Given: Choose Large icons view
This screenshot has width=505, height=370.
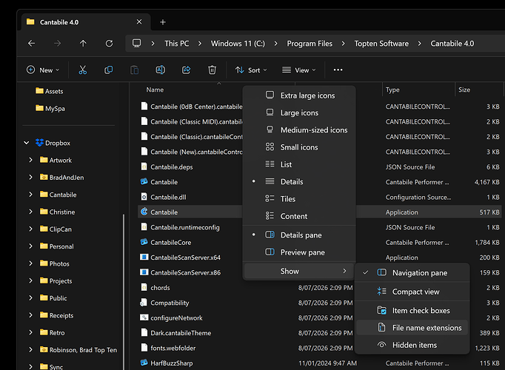Looking at the screenshot, I should [x=299, y=112].
